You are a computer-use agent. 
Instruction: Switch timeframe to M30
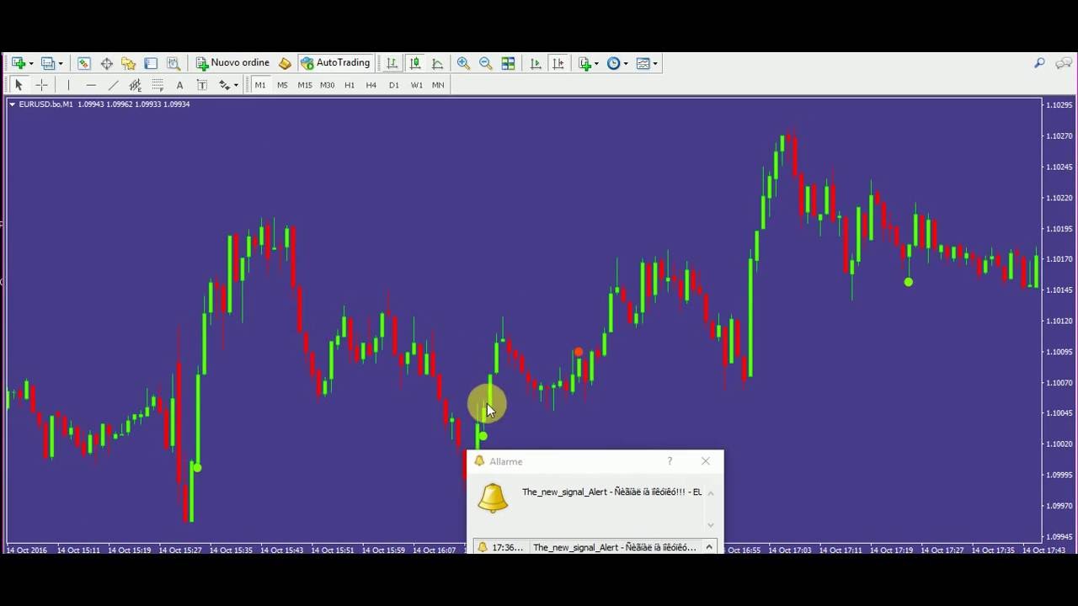click(328, 85)
